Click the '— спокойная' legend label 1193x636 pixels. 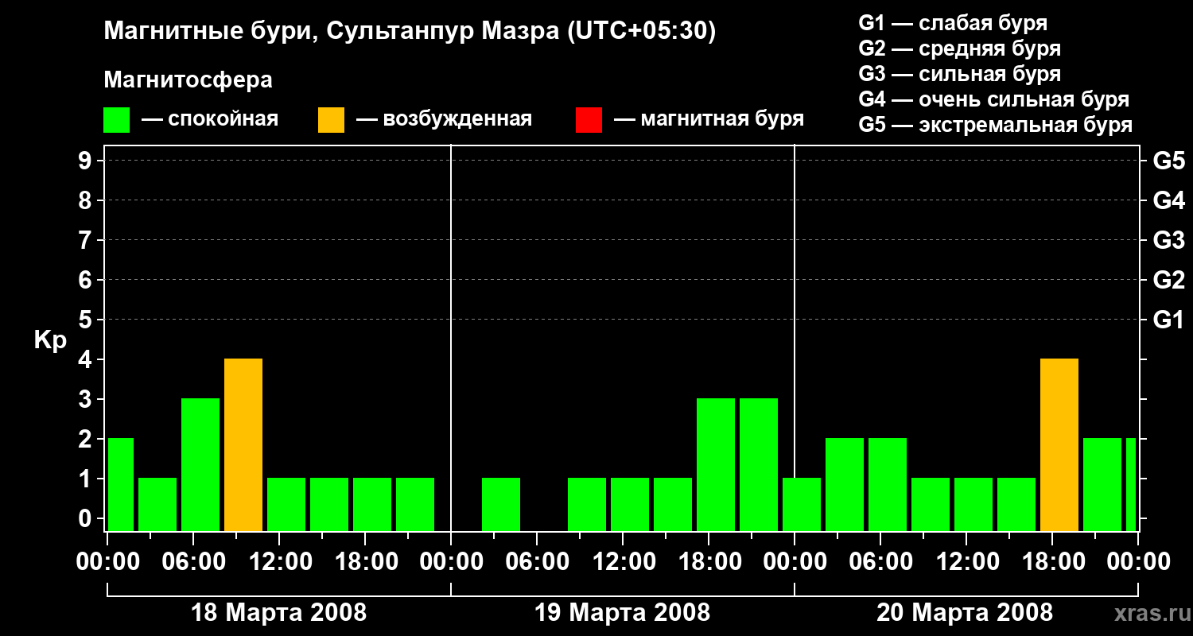pyautogui.click(x=210, y=120)
